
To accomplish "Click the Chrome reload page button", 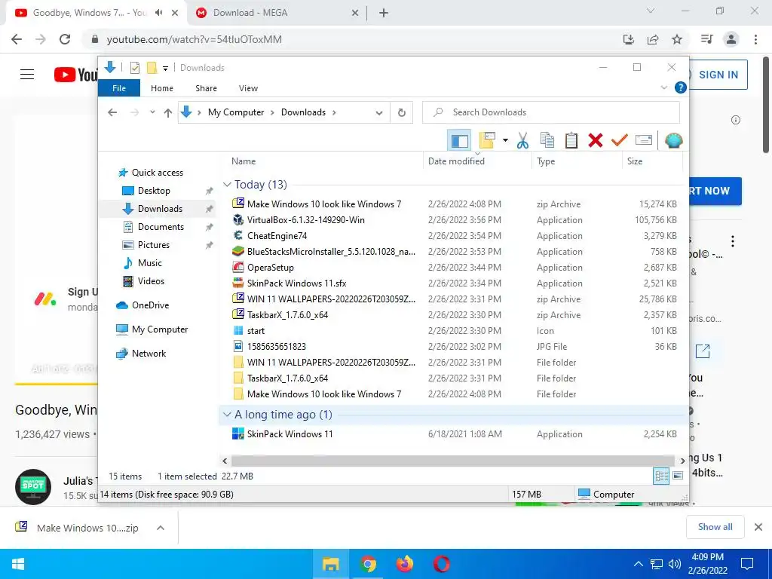I will coord(65,39).
